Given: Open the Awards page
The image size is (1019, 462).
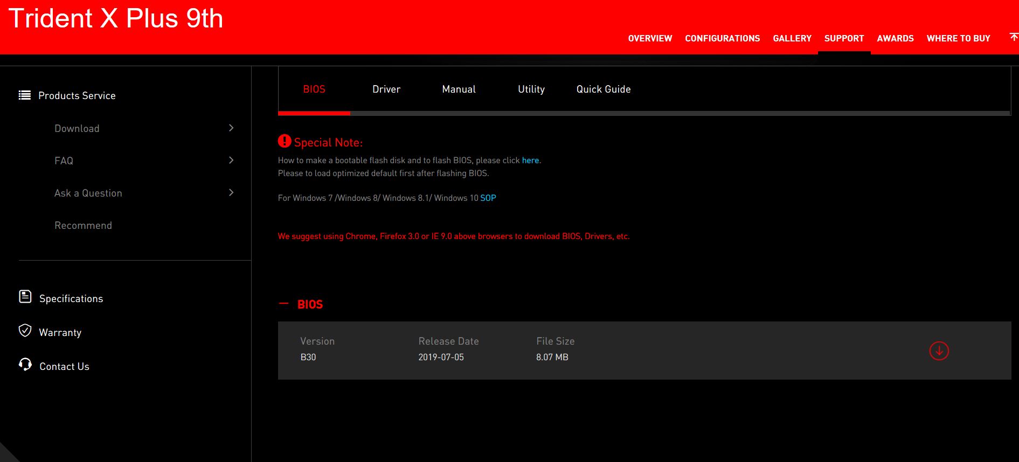Looking at the screenshot, I should (x=895, y=38).
